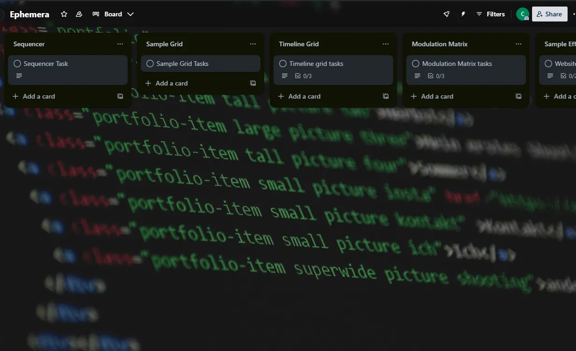Create from template in Modulation Matrix list
576x351 pixels.
tap(518, 96)
